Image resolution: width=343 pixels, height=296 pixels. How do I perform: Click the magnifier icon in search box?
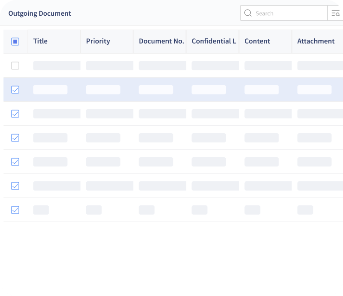coord(248,13)
